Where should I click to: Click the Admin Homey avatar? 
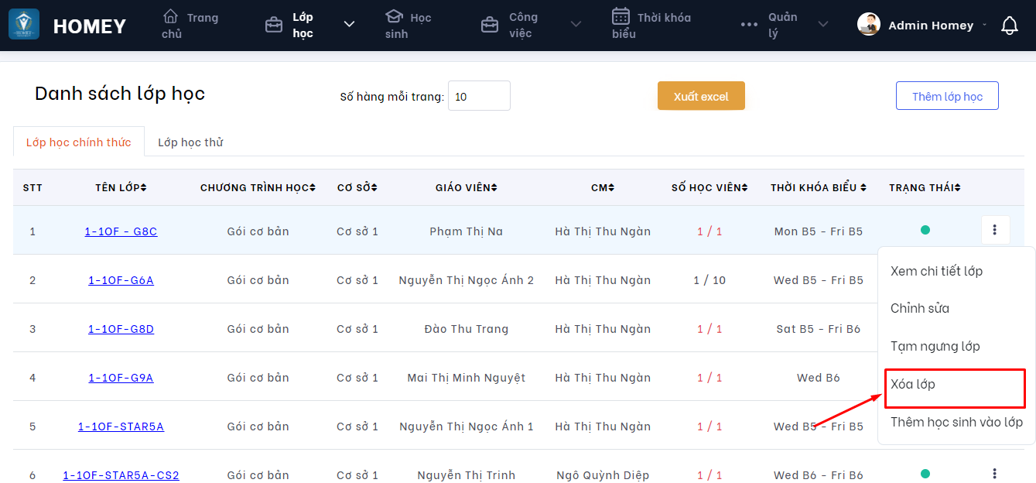(869, 24)
